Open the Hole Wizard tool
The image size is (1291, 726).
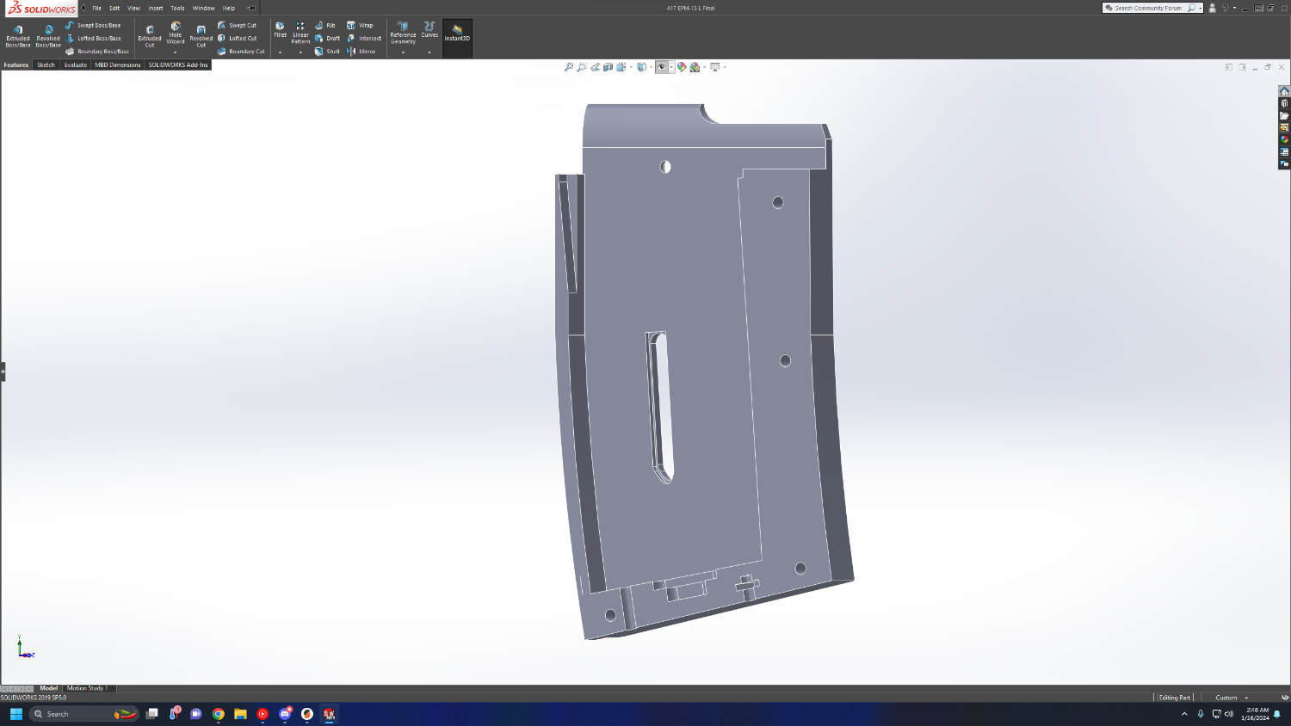[176, 33]
